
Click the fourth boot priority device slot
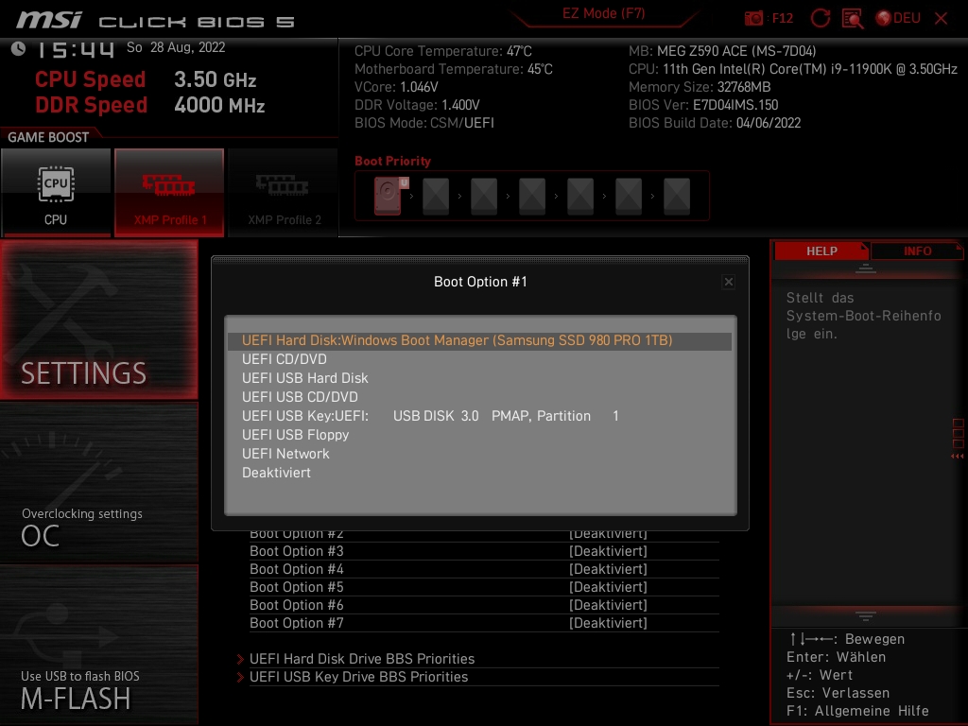532,197
